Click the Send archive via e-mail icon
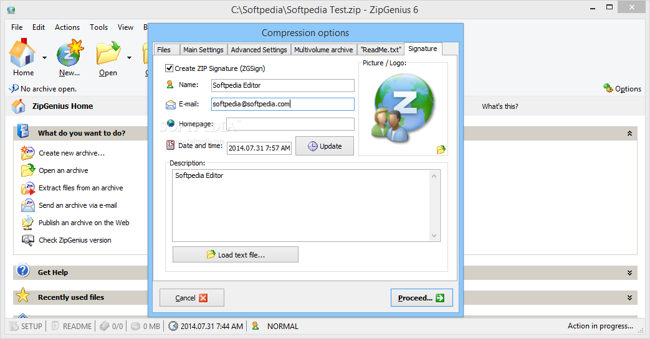The image size is (650, 339). point(28,205)
